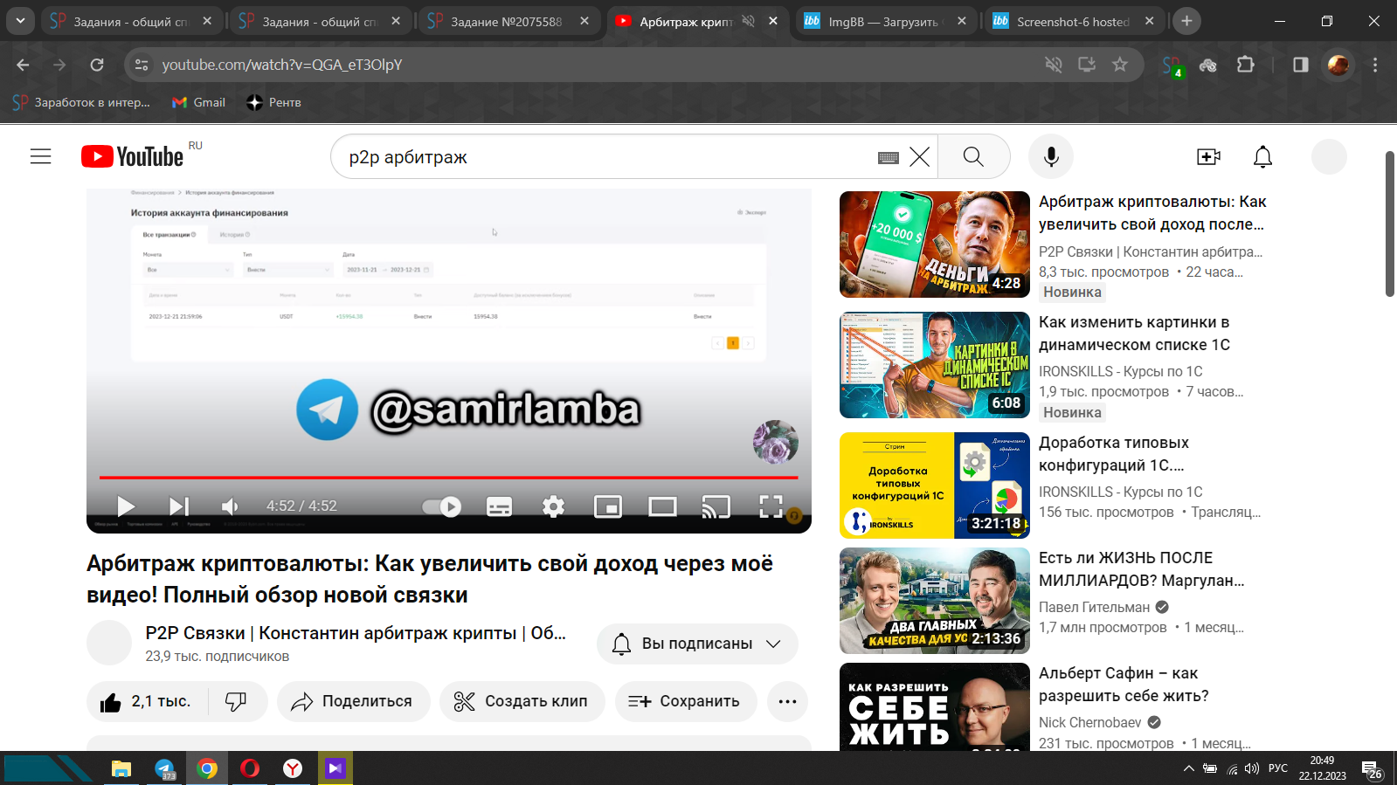
Task: Enter full screen mode
Action: 771,506
